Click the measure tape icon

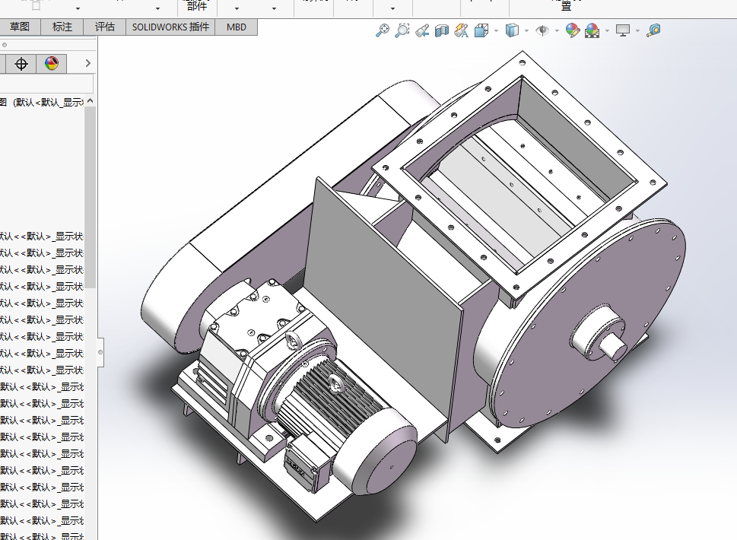coord(653,30)
